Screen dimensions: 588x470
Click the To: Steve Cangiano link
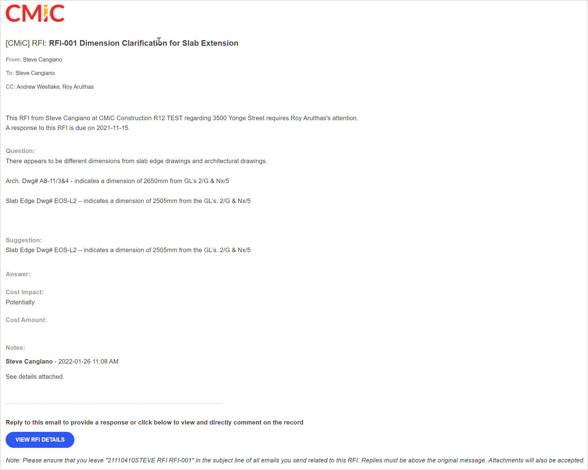click(x=35, y=73)
